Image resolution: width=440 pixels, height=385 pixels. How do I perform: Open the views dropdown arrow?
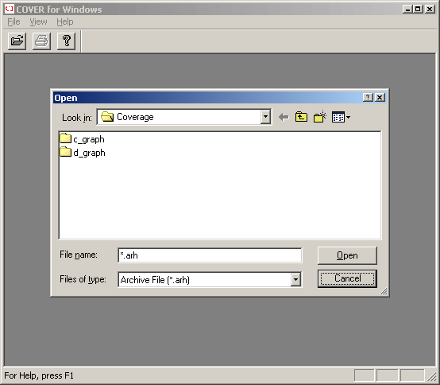tap(348, 117)
